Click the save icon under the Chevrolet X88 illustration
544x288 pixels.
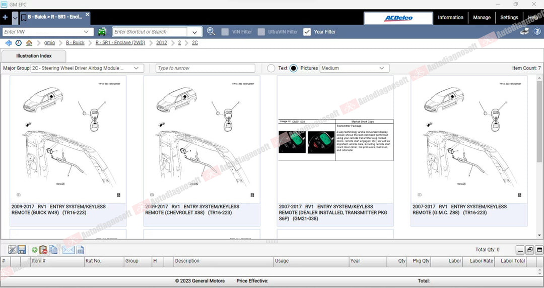252,195
